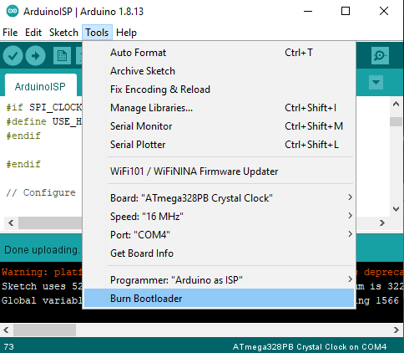404x353 pixels.
Task: Open the Help menu
Action: (x=126, y=33)
